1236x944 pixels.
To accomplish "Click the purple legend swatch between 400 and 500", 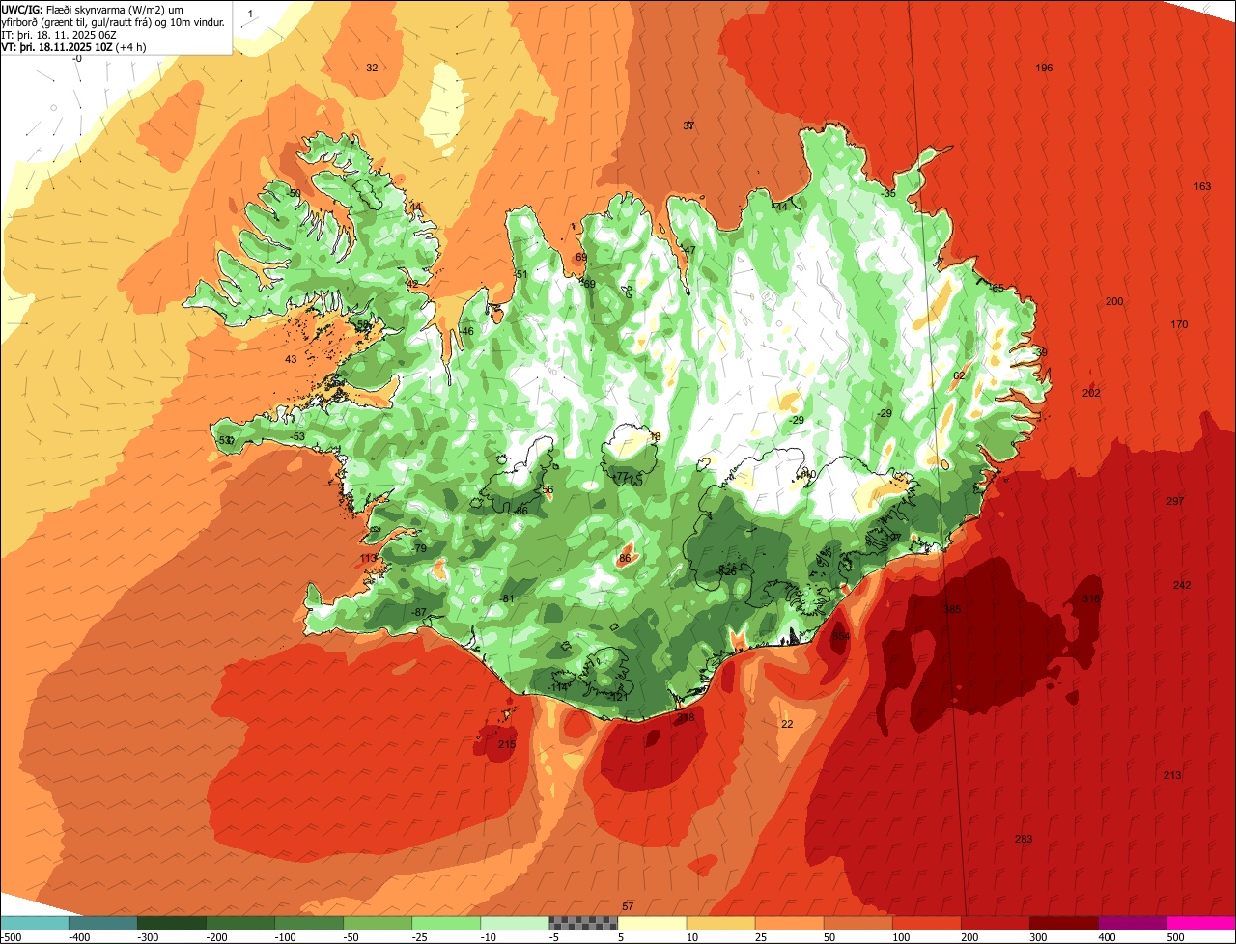I will 1133,924.
